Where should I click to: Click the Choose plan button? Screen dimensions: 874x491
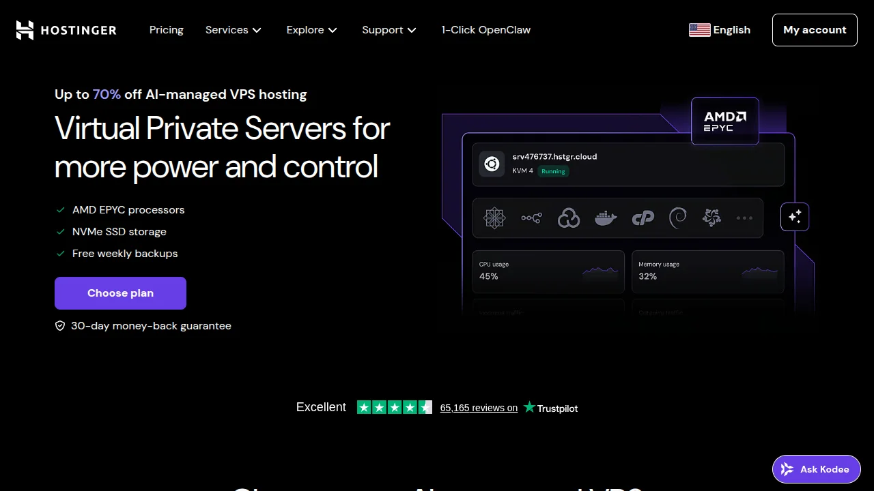pyautogui.click(x=120, y=293)
